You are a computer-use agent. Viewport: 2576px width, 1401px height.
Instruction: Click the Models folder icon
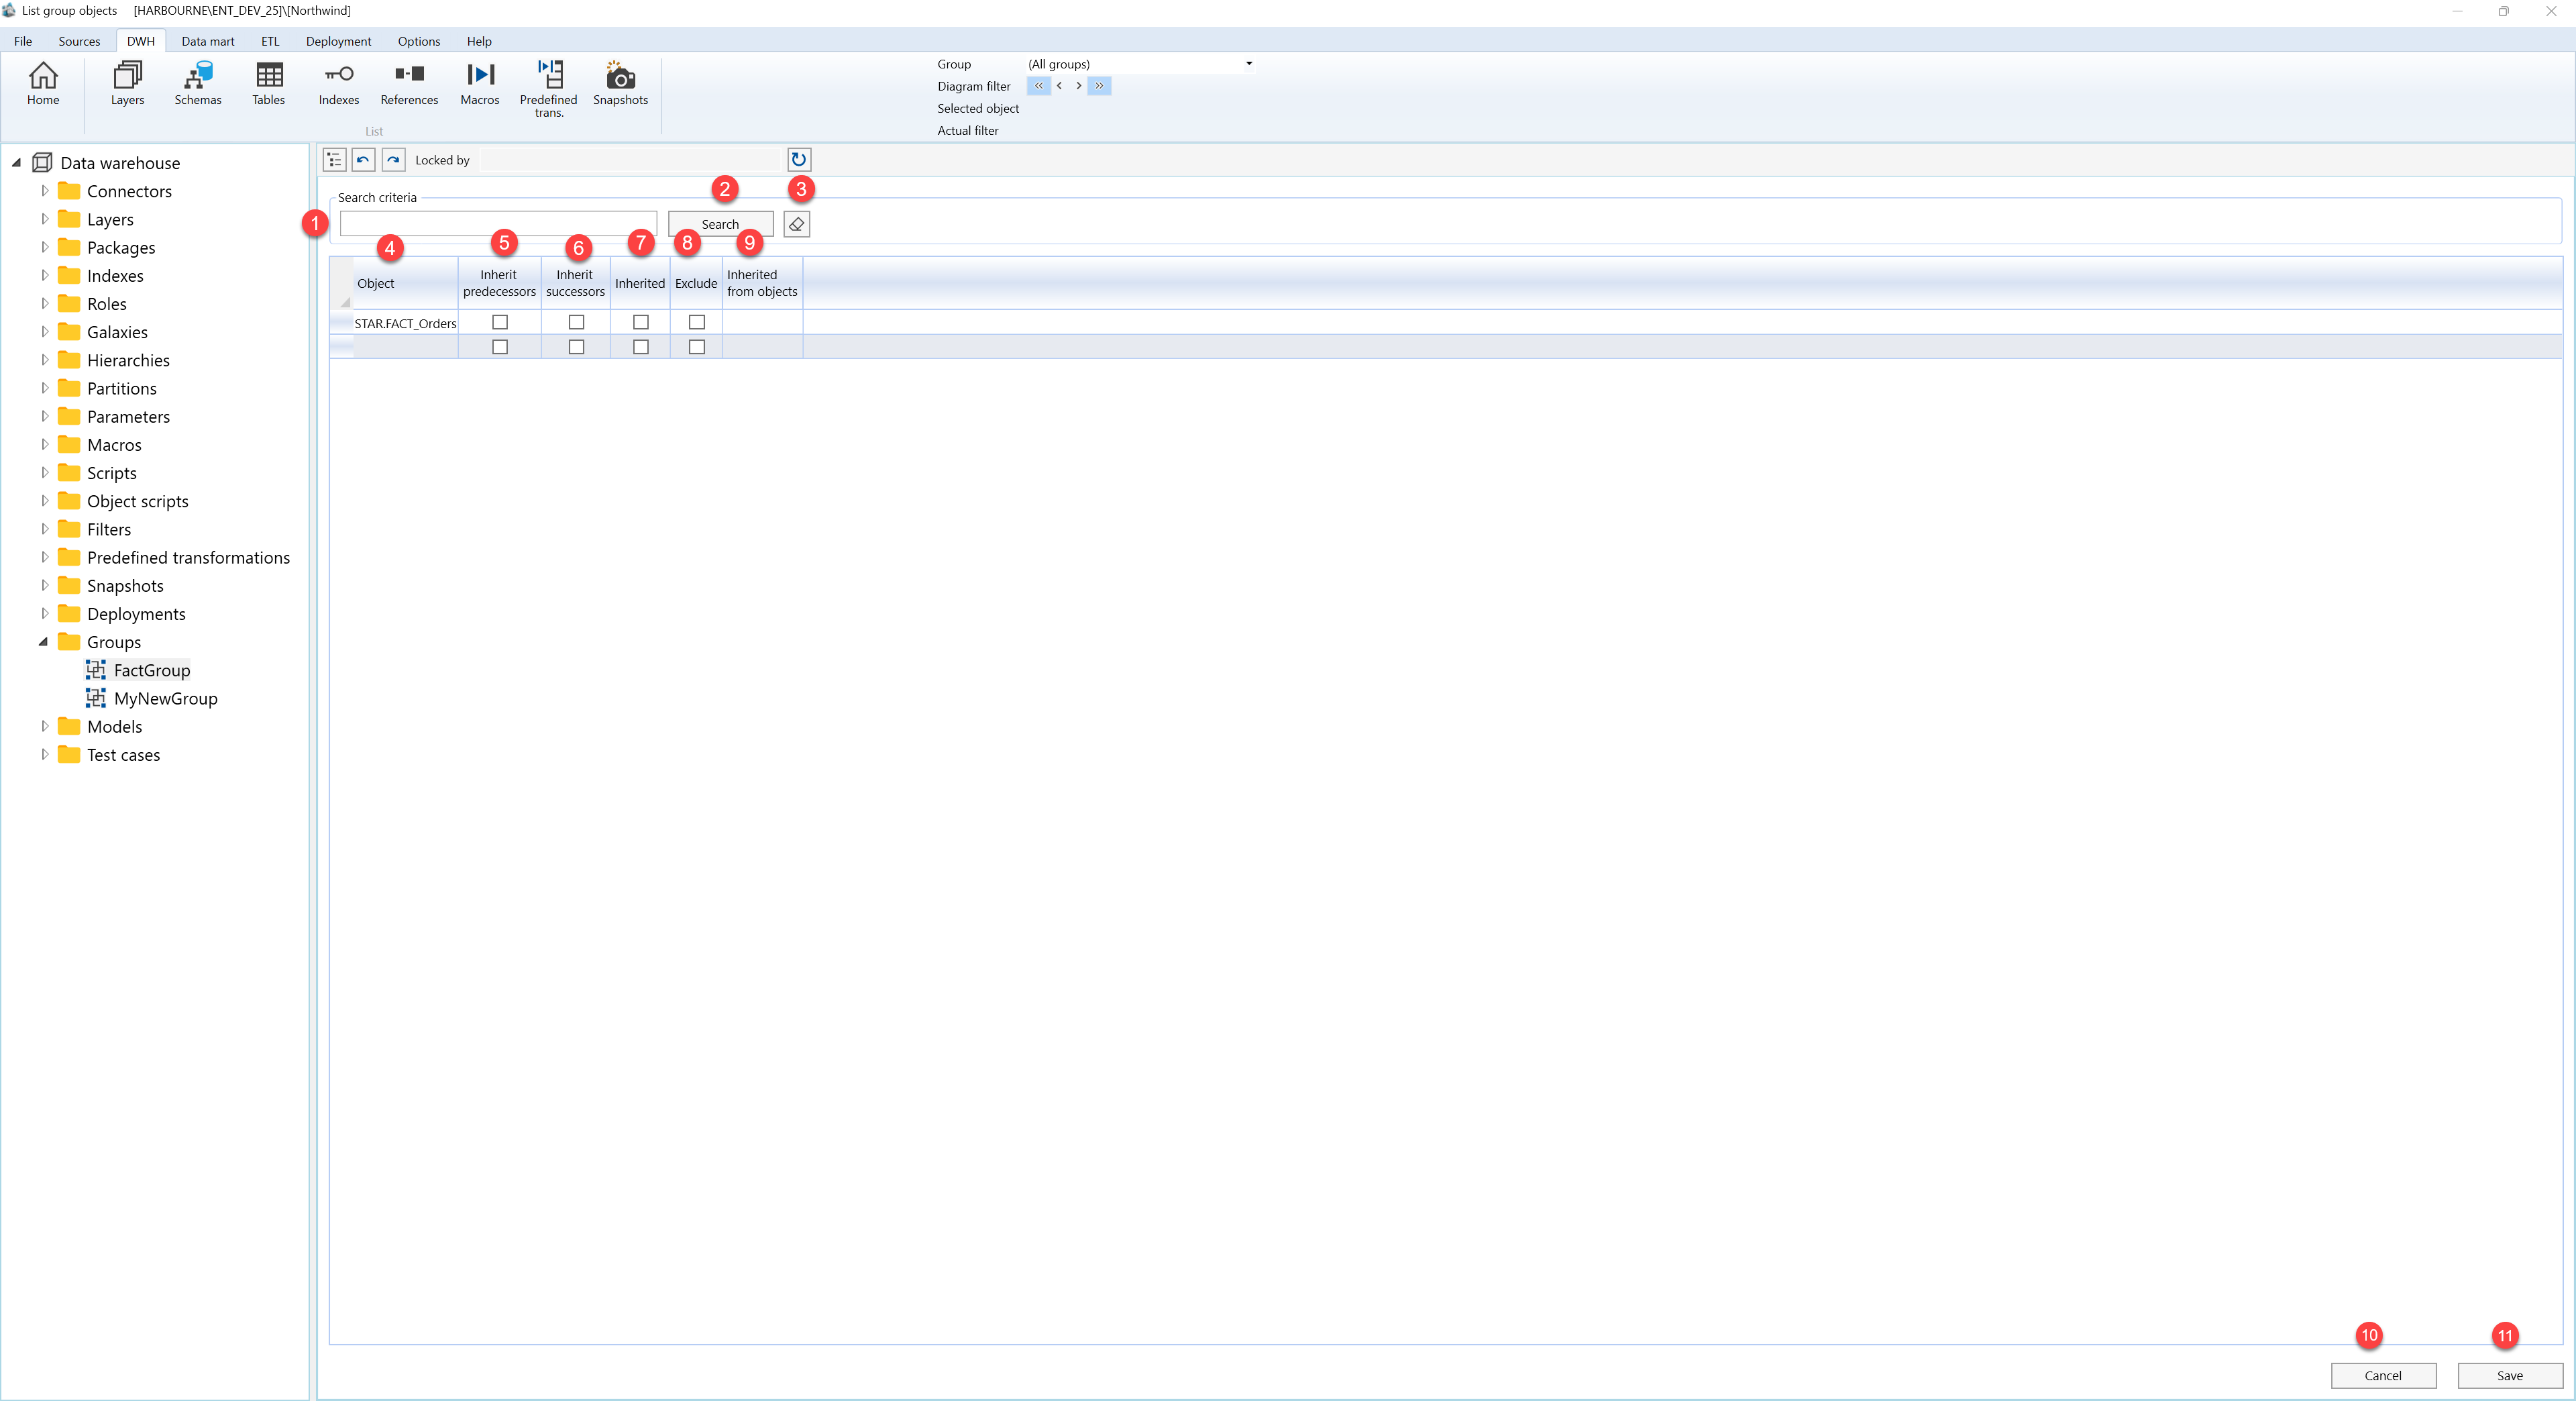69,726
